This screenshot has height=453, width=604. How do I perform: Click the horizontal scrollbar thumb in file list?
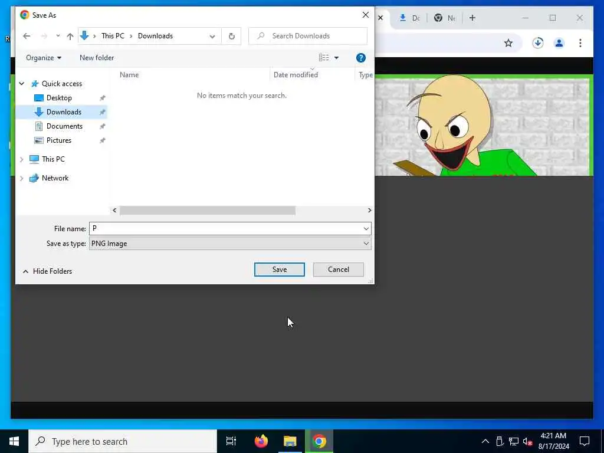click(207, 211)
